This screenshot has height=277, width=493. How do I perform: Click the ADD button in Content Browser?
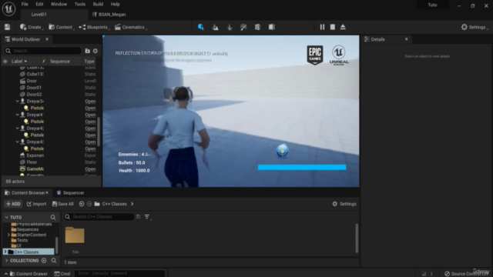tap(13, 204)
